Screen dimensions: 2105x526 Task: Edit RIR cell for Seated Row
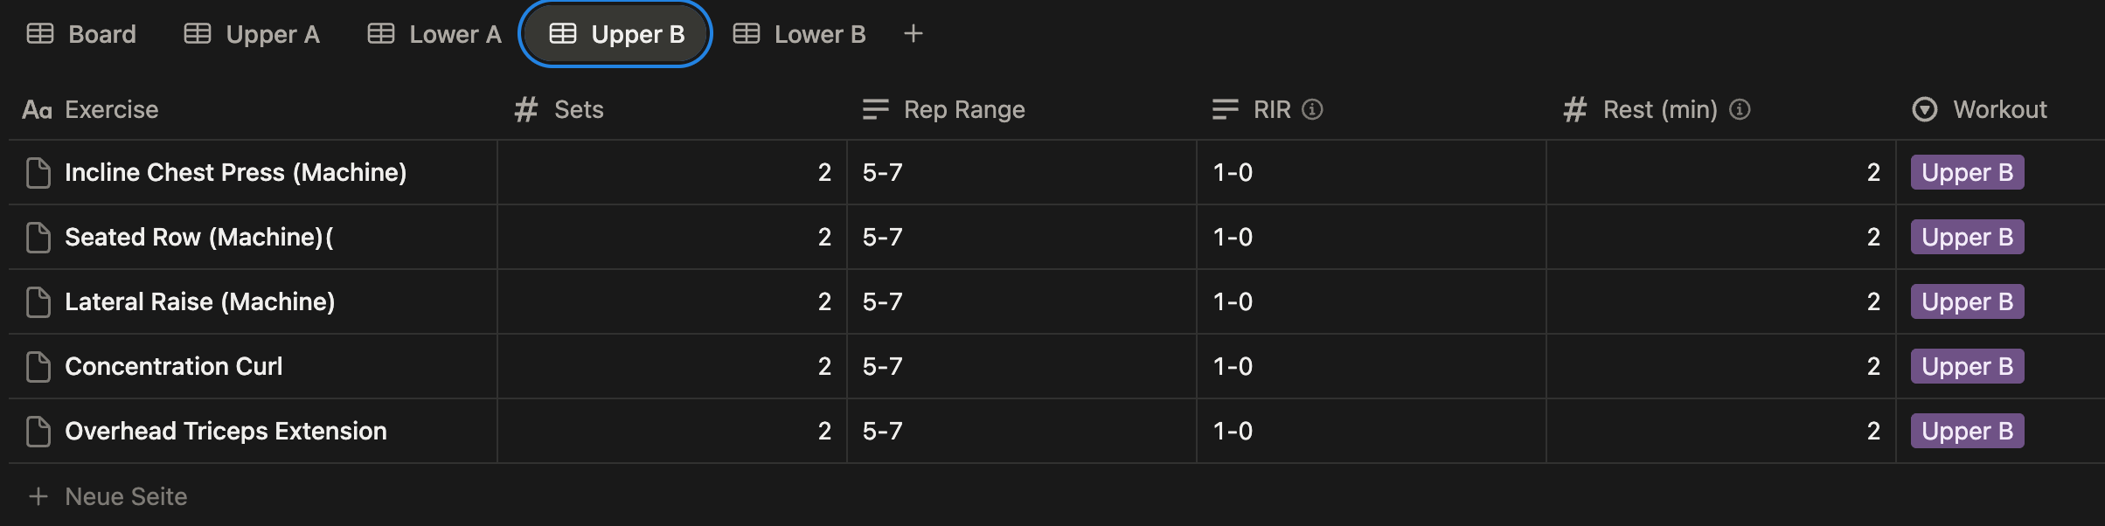[1371, 238]
